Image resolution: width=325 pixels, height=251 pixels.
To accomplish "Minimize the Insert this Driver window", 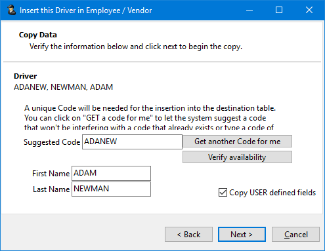I will click(x=249, y=10).
